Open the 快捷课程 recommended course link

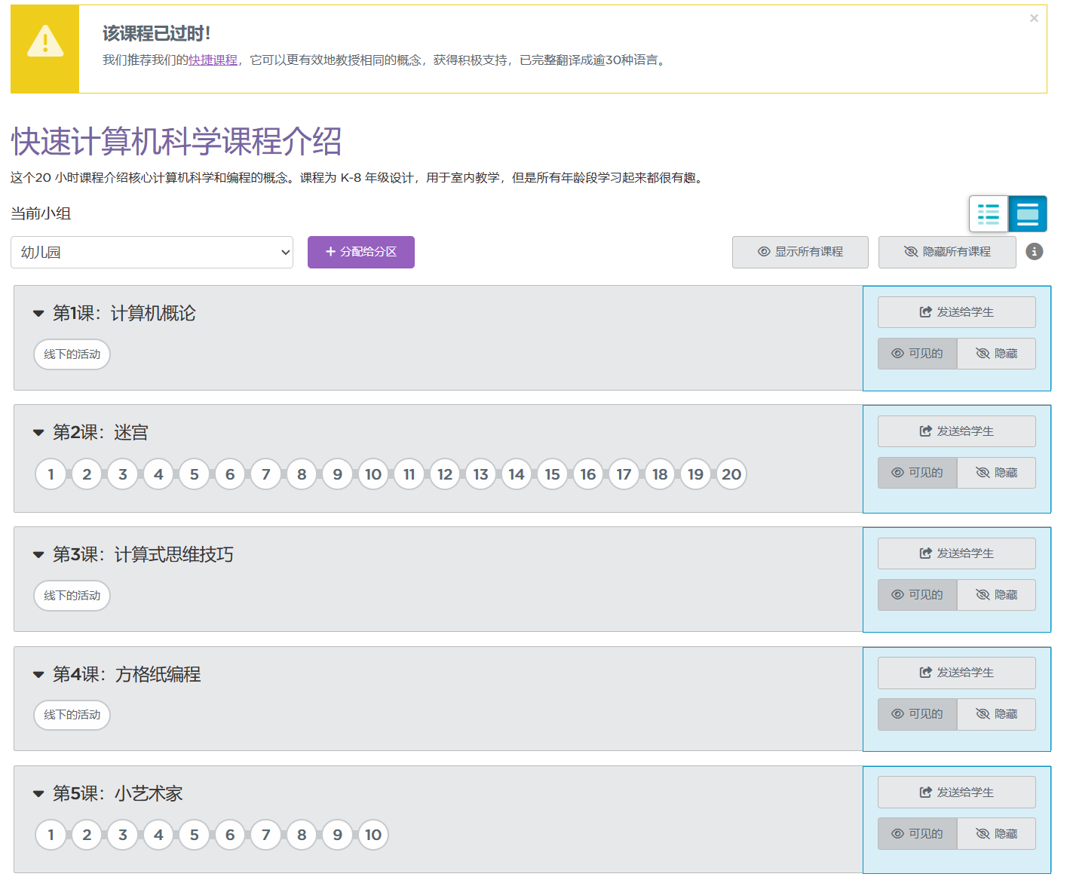click(213, 60)
